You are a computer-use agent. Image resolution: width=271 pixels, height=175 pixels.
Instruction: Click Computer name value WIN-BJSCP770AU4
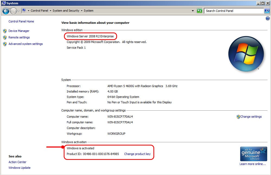(x=120, y=117)
